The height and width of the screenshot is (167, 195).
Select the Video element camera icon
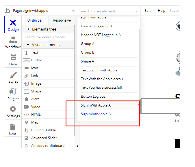point(27,107)
